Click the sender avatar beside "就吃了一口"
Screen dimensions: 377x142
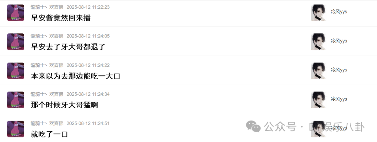click(16, 129)
